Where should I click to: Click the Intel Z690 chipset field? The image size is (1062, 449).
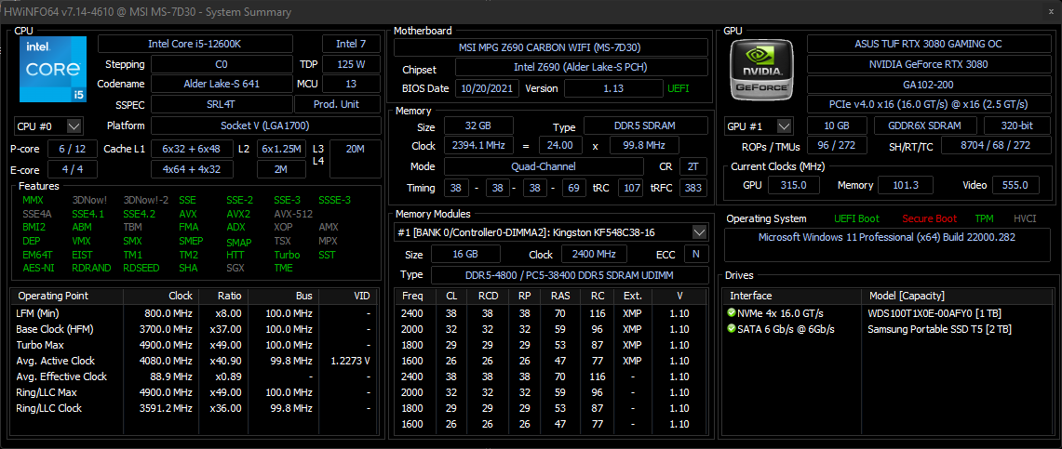tap(581, 68)
